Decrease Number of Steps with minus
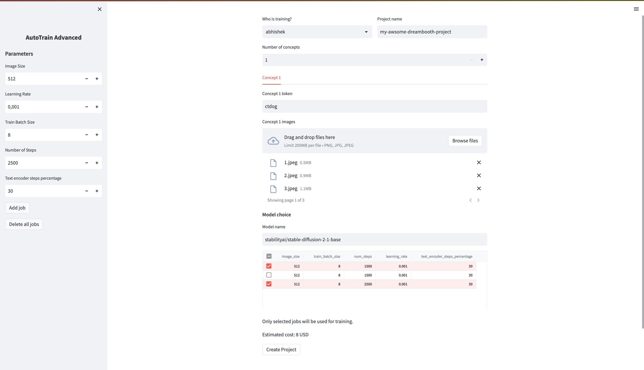This screenshot has height=370, width=644. point(86,163)
